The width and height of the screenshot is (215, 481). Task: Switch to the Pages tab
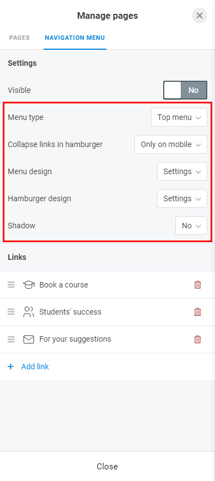[19, 38]
